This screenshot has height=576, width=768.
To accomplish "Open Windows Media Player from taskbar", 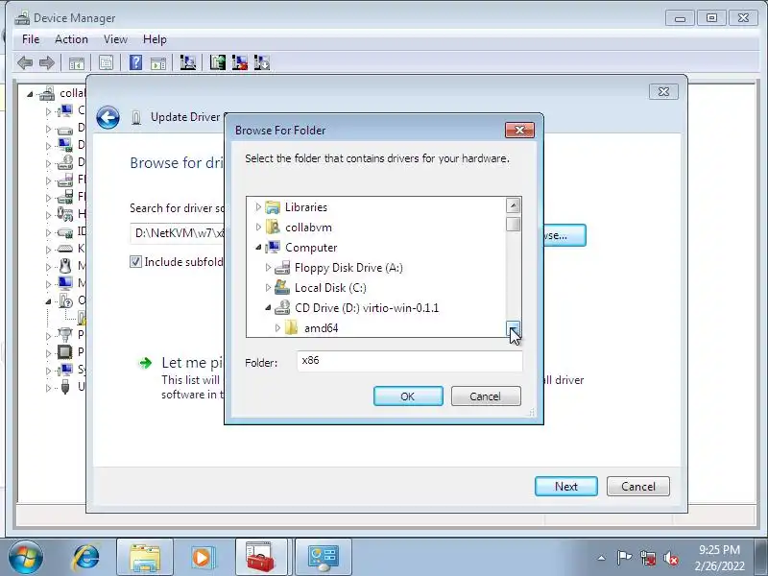I will point(202,558).
